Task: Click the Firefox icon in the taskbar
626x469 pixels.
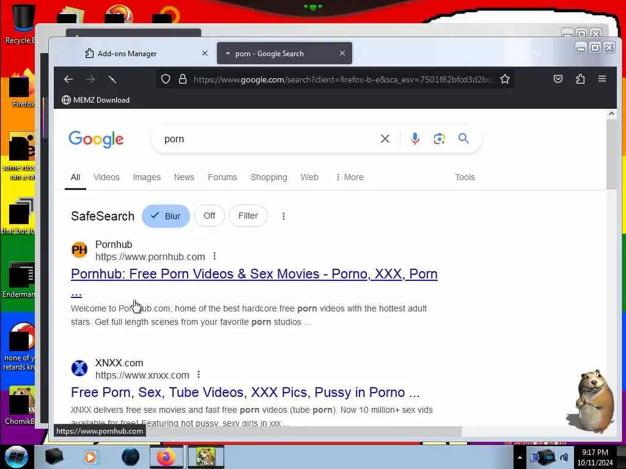Action: click(x=166, y=457)
